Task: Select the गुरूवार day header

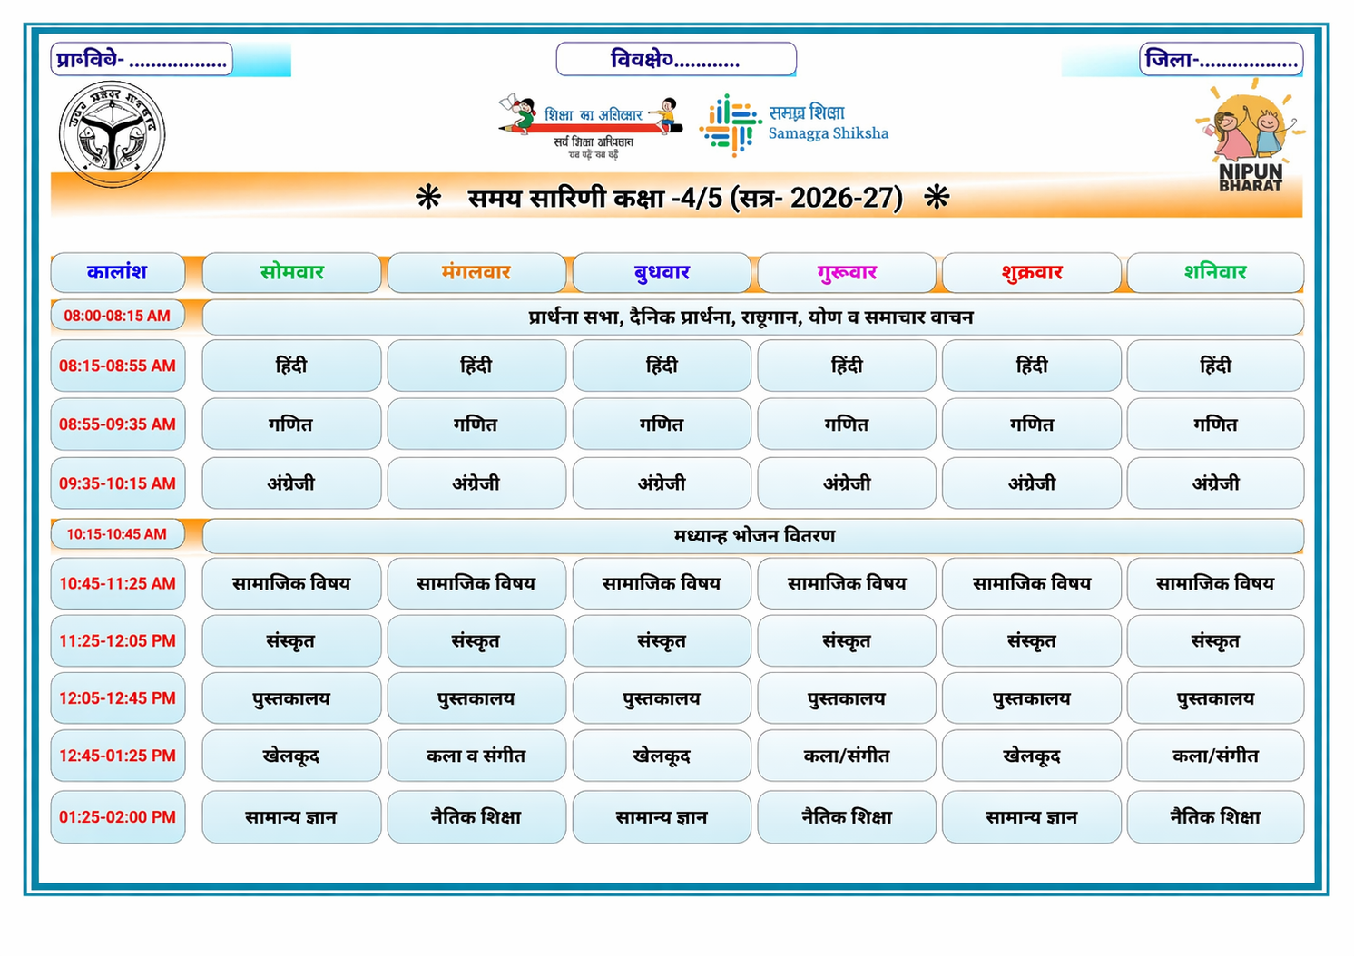Action: (847, 272)
